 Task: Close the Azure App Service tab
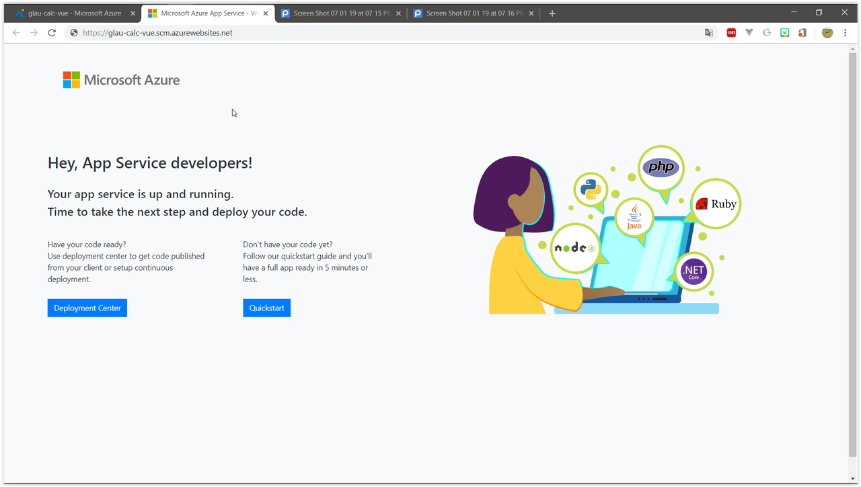(264, 13)
